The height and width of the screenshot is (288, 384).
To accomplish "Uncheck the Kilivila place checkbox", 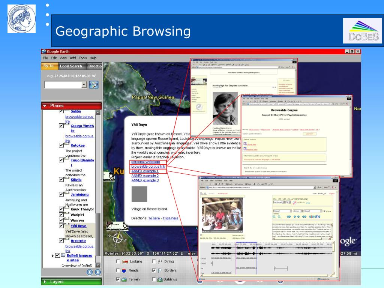I will tap(61, 180).
